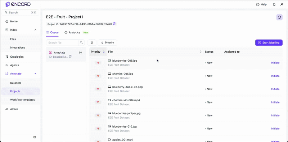Open the user profile icon
The height and width of the screenshot is (142, 288).
[282, 4]
